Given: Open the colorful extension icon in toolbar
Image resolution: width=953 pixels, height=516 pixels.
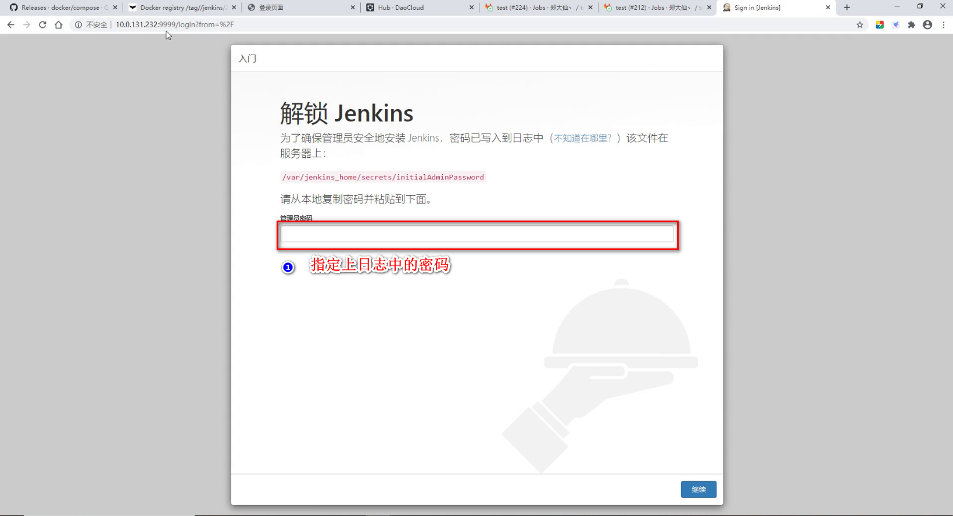Looking at the screenshot, I should [x=880, y=25].
